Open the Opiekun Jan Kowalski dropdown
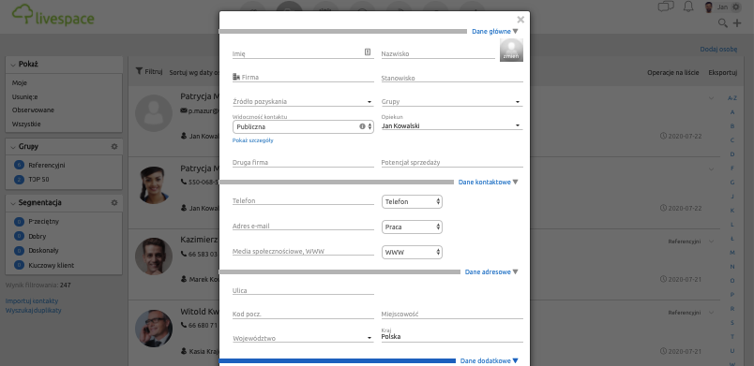This screenshot has height=366, width=754. tap(452, 126)
